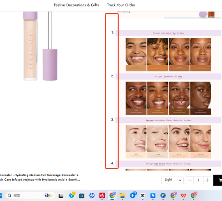Screen dimensions: 222x201
Task: Select the Fair-Light tab in section 3
Action: pos(150,120)
